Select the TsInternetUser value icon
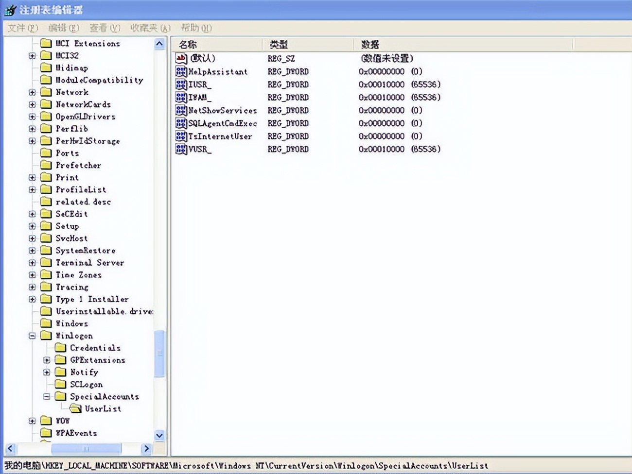632x474 pixels. 180,136
